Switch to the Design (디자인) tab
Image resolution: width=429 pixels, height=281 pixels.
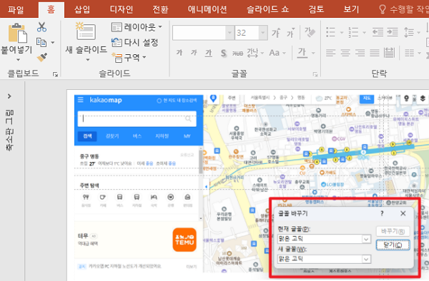(x=122, y=9)
